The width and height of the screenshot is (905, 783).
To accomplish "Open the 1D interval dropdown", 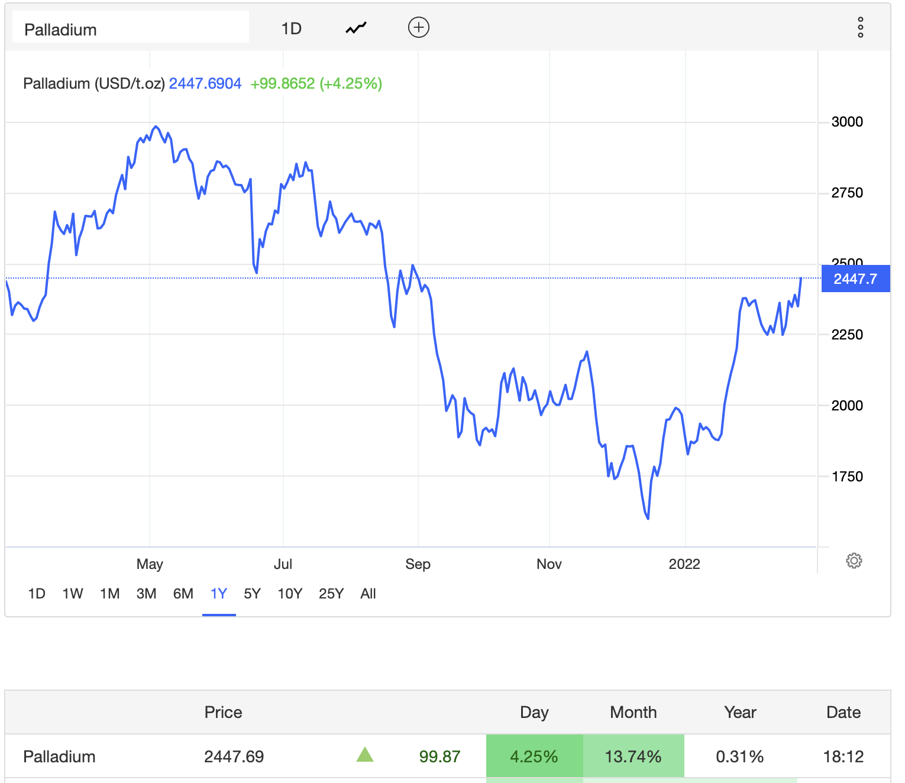I will coord(291,28).
